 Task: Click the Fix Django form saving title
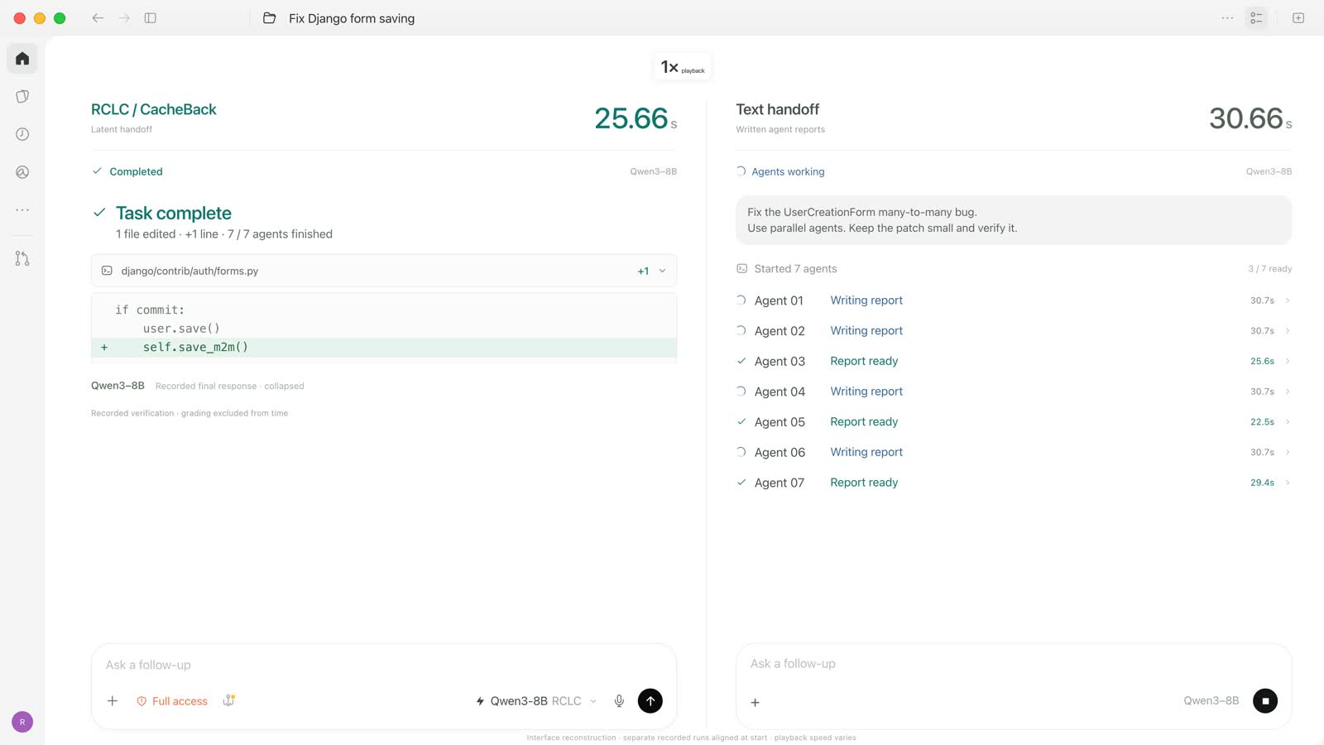point(352,18)
